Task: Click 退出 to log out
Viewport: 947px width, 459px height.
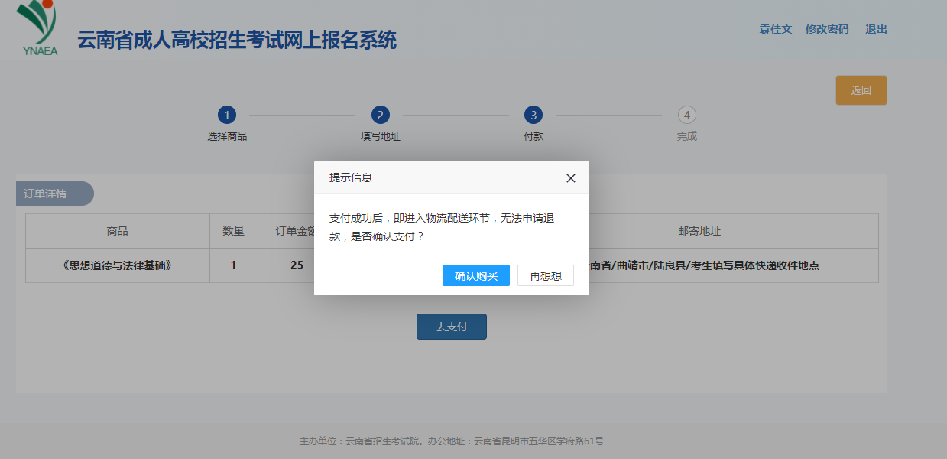Action: (875, 29)
